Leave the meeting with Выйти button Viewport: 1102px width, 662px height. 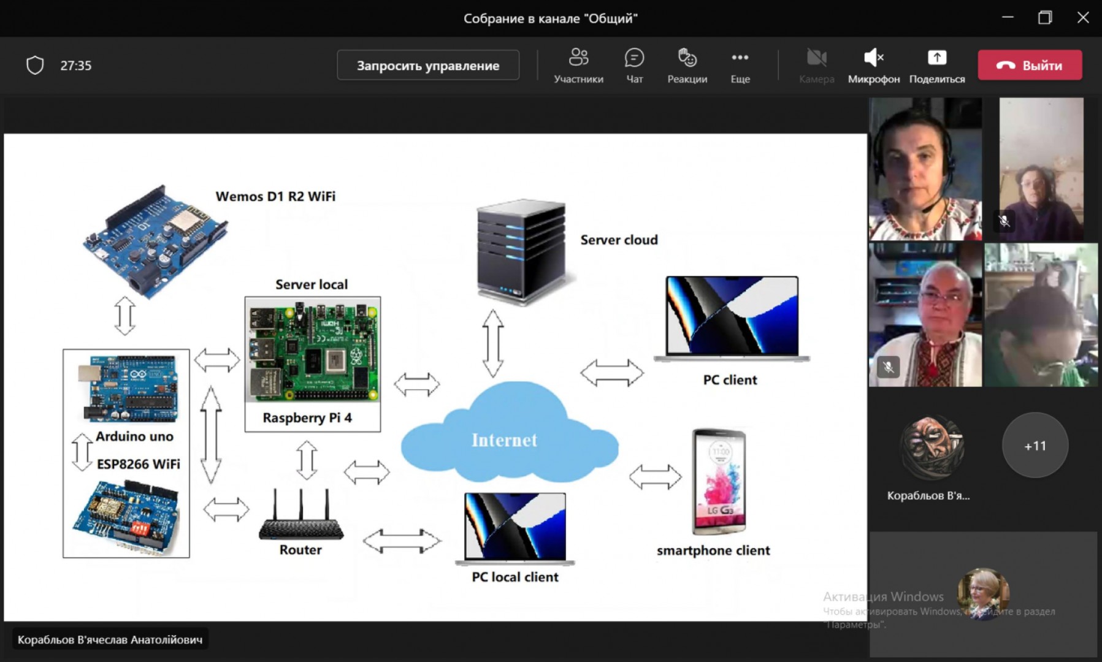1030,65
